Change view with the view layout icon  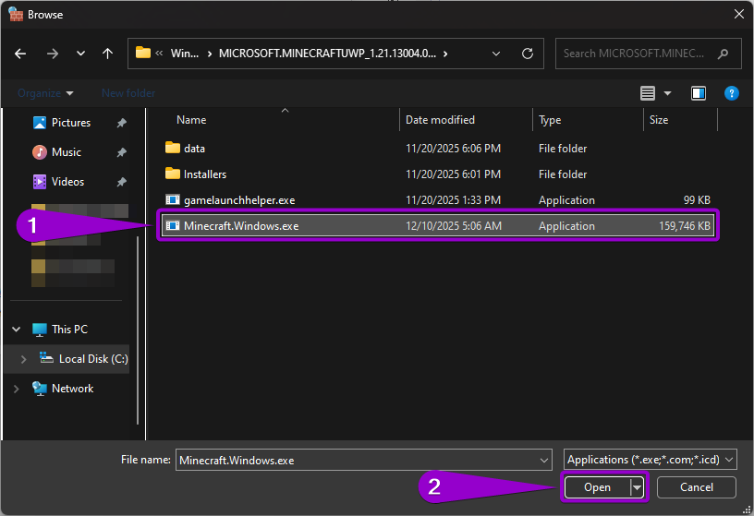(648, 93)
